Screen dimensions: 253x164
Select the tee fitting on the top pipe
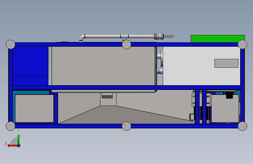tap(124, 37)
